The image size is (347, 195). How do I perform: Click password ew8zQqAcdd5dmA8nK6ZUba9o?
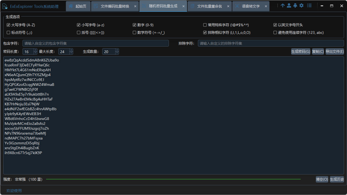pyautogui.click(x=32, y=60)
